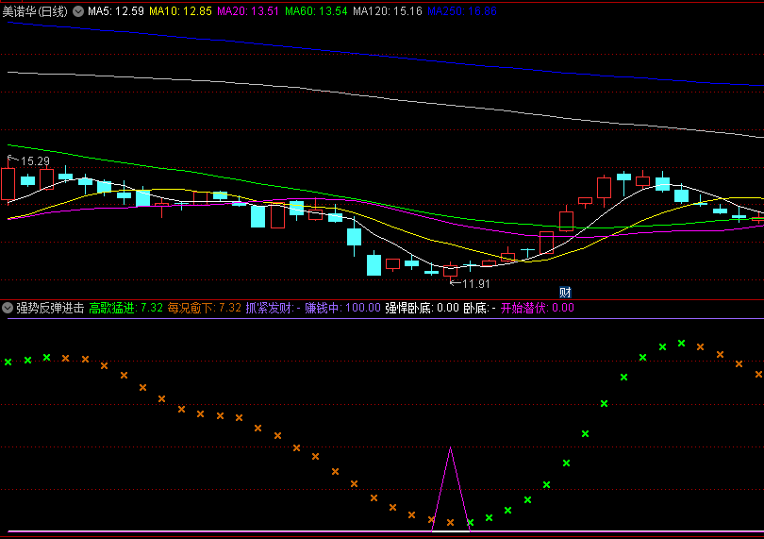Click the 抓紧发财 indicator label
Screen dimensions: 764x539
(x=273, y=308)
